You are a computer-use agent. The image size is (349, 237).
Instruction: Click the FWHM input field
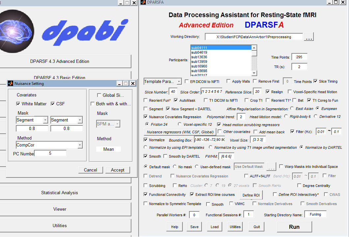coord(226,156)
